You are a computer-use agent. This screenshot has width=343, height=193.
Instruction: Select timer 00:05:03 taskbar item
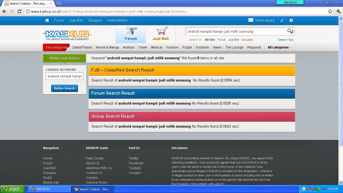50,189
